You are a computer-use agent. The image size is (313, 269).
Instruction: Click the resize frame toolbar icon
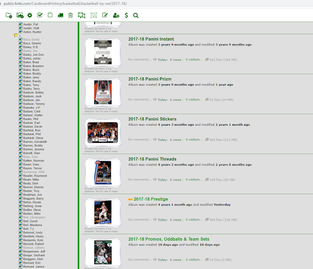click(x=82, y=15)
